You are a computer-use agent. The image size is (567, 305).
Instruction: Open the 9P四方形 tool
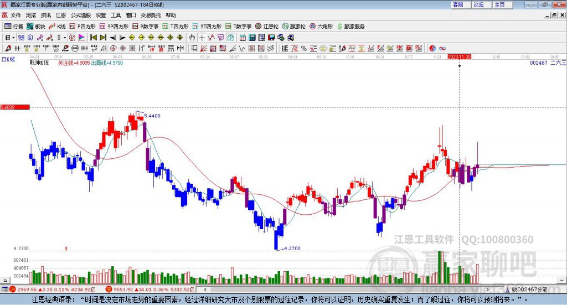114,27
